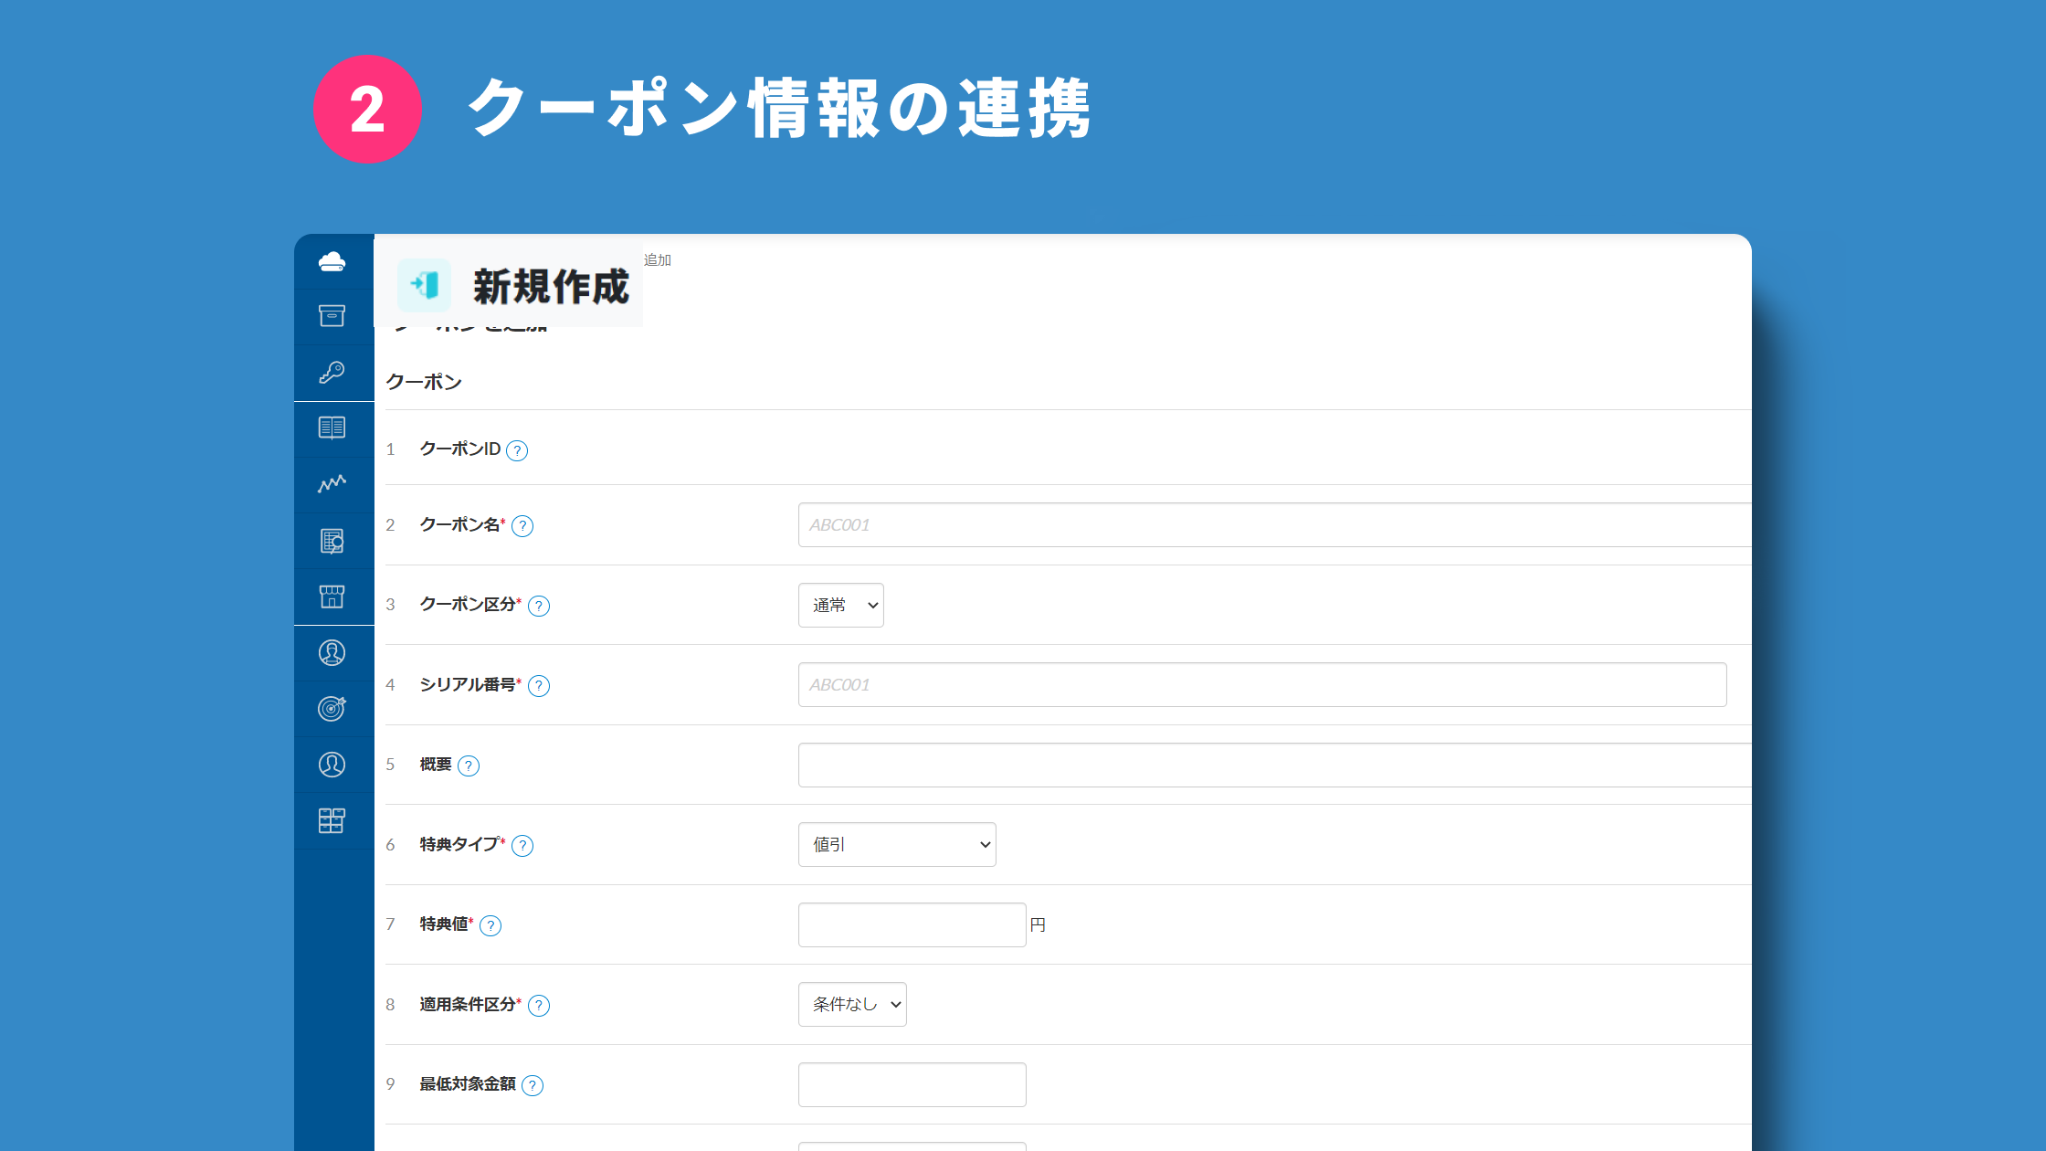
Task: Click into the シリアル番号 input field
Action: 1261,685
